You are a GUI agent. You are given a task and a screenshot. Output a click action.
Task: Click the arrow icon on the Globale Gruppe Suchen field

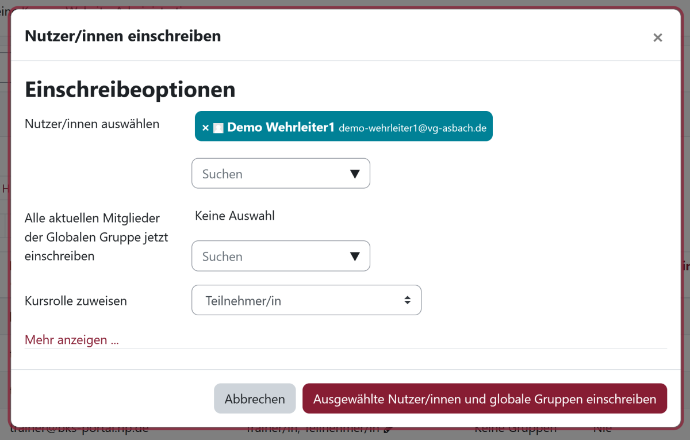pyautogui.click(x=355, y=257)
